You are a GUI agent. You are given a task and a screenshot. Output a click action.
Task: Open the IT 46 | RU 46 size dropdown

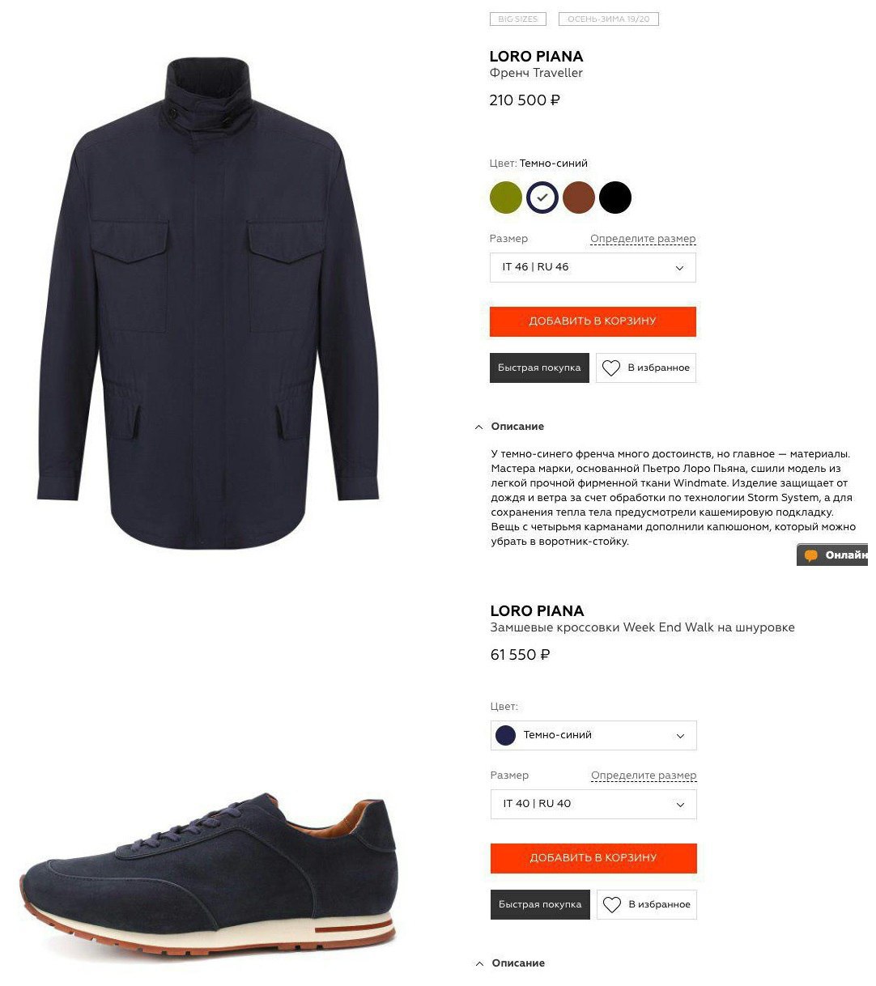point(593,268)
